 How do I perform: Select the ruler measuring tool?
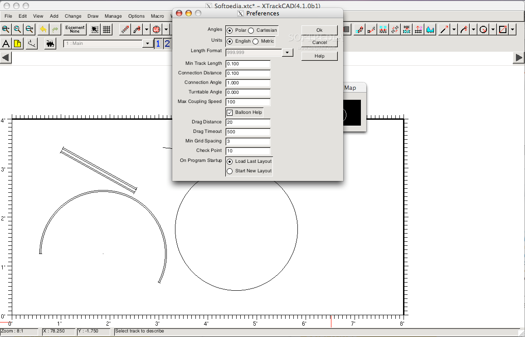(x=32, y=44)
